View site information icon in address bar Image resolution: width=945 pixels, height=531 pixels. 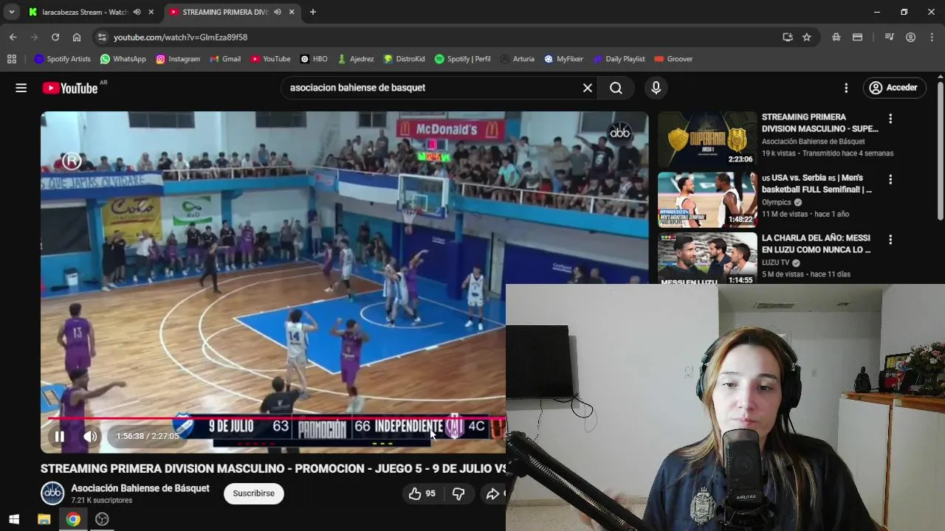(102, 37)
